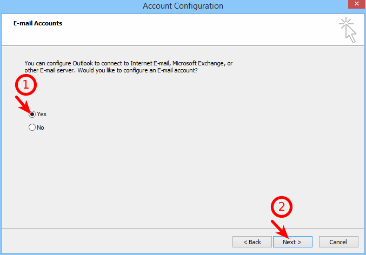Select the Yes radio button

point(32,114)
